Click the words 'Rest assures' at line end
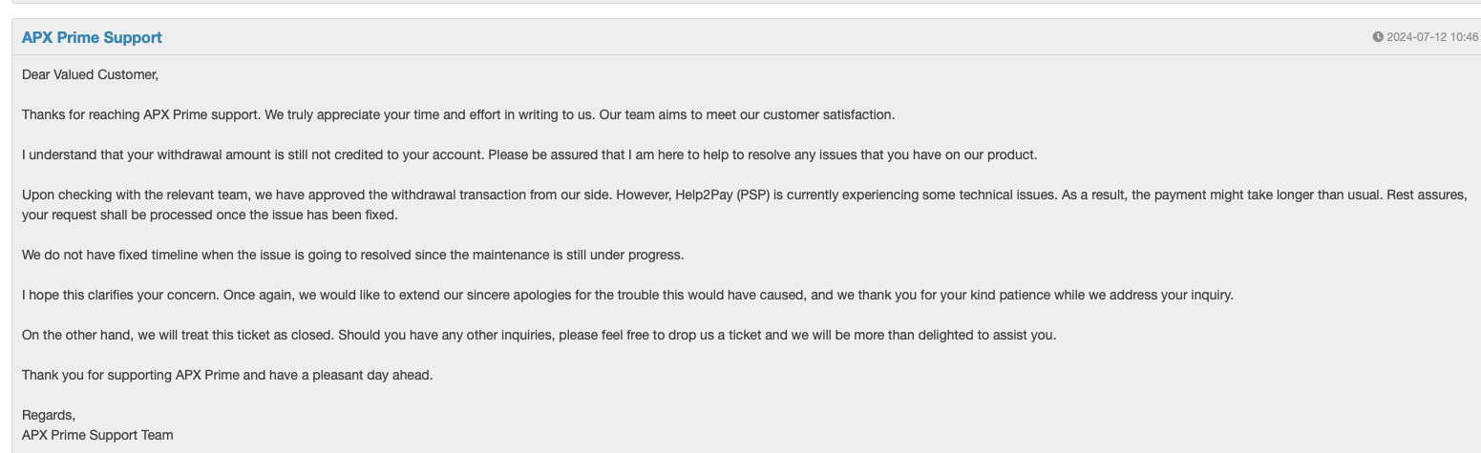The width and height of the screenshot is (1481, 453). (x=1427, y=195)
